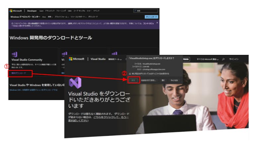Expand 検索 dropdown next to Docs

click(50, 17)
